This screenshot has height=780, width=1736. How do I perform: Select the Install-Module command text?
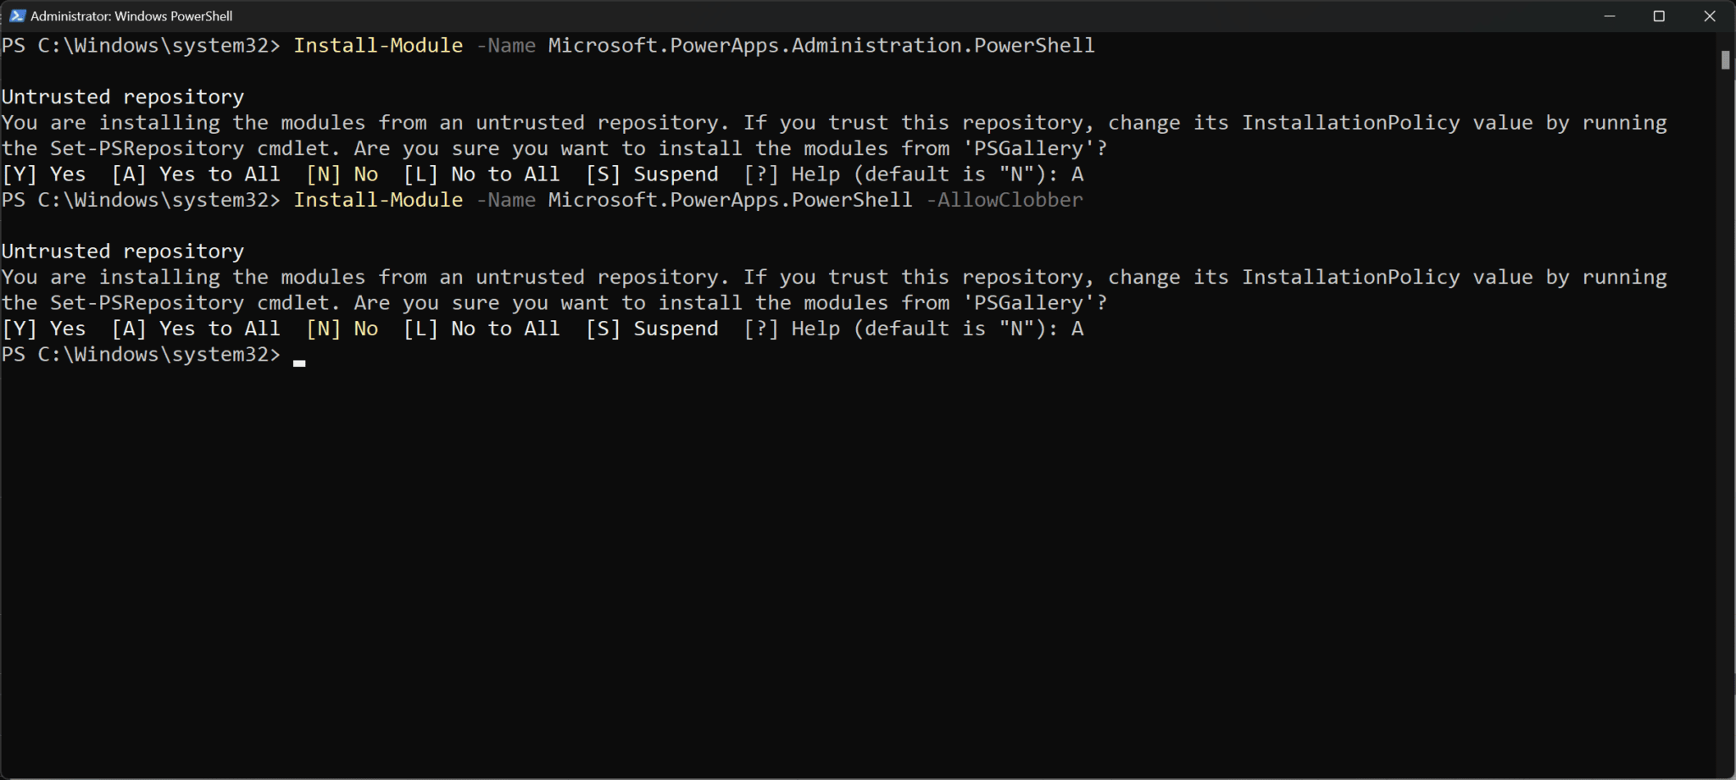point(378,45)
